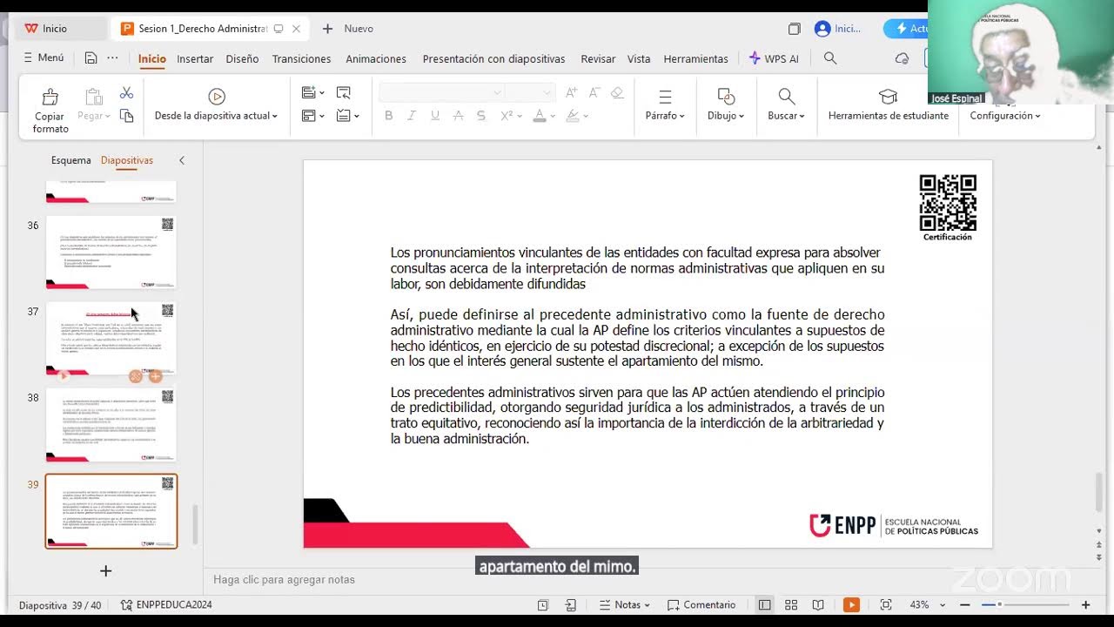Click the Section icon in the ribbon
The width and height of the screenshot is (1114, 627).
pos(344,116)
